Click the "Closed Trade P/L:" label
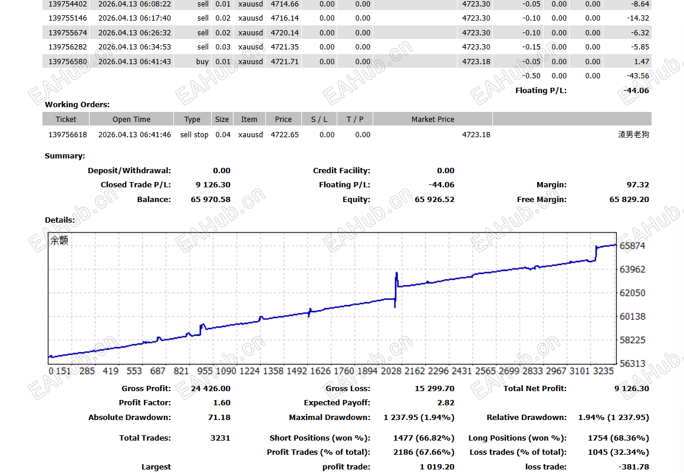The height and width of the screenshot is (473, 684). pos(136,185)
